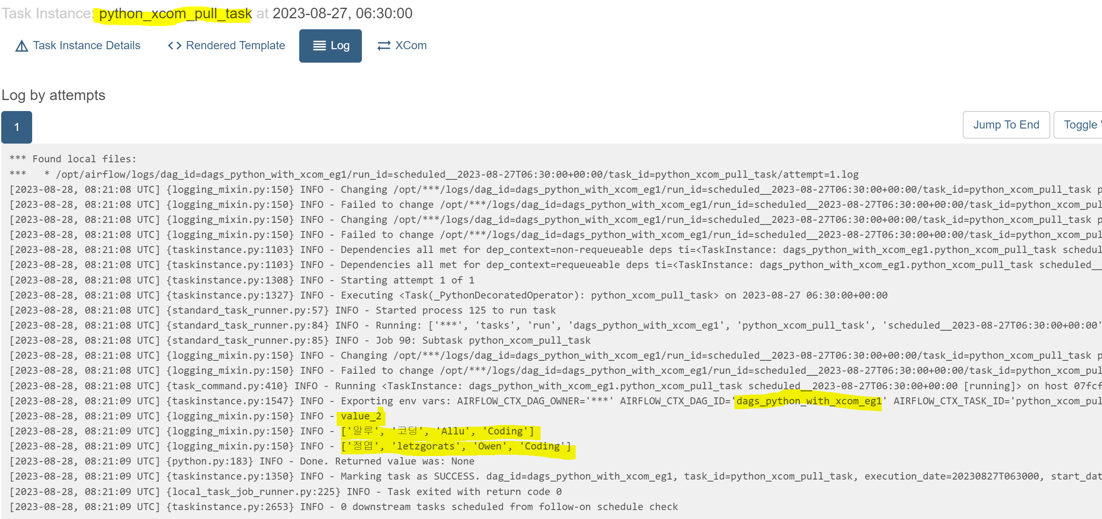This screenshot has height=519, width=1102.
Task: Select the Log tab label
Action: pyautogui.click(x=340, y=46)
